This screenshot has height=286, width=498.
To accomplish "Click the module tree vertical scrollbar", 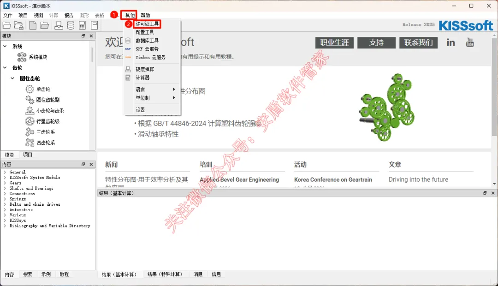I will [x=92, y=55].
